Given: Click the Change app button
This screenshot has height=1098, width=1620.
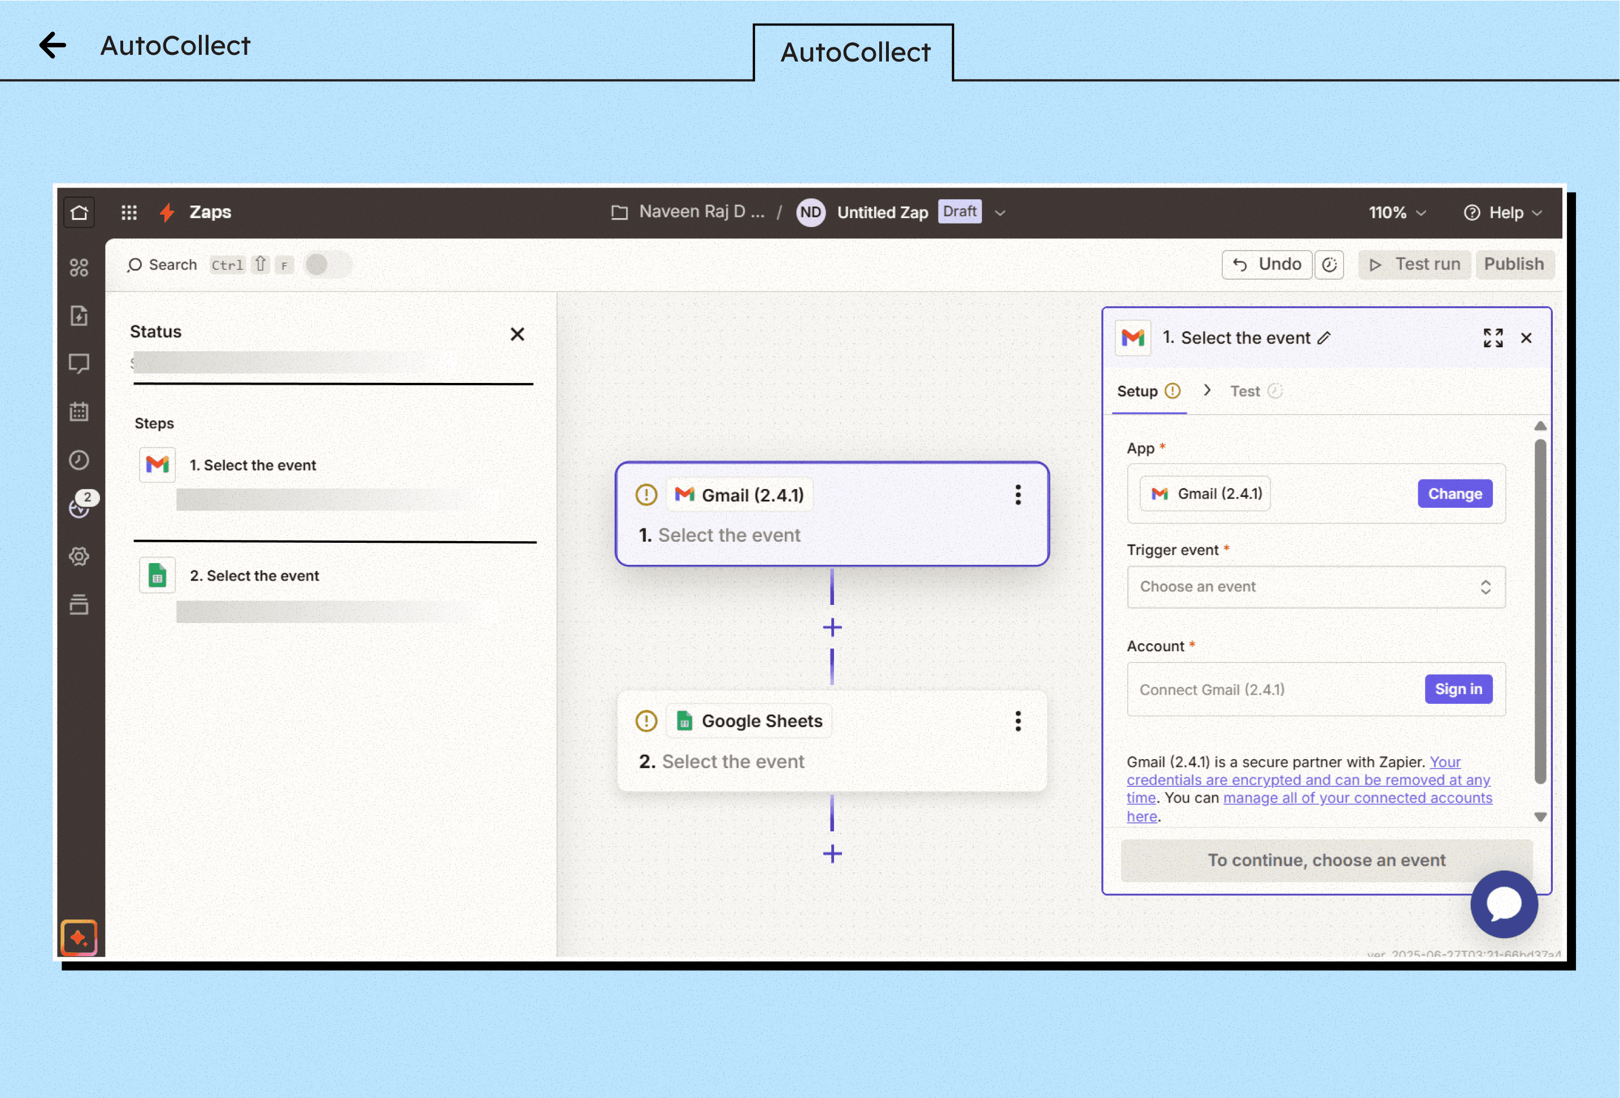Looking at the screenshot, I should point(1454,493).
